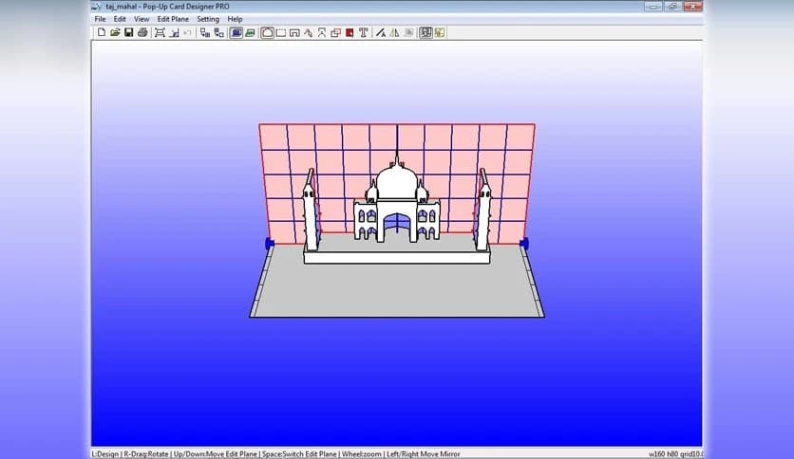Select the house-shaped polygon draw tool
Image resolution: width=794 pixels, height=459 pixels.
[x=268, y=33]
